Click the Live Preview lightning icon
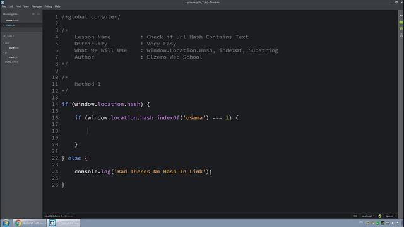Image resolution: width=404 pixels, height=227 pixels. [x=401, y=16]
